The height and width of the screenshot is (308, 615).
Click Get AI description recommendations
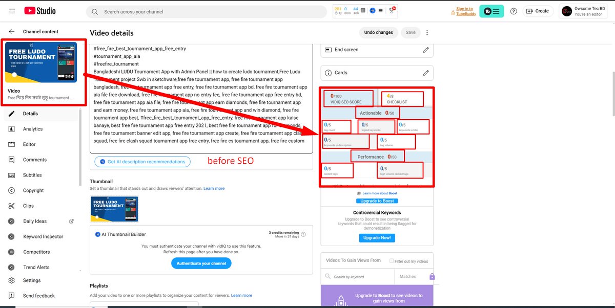click(142, 162)
